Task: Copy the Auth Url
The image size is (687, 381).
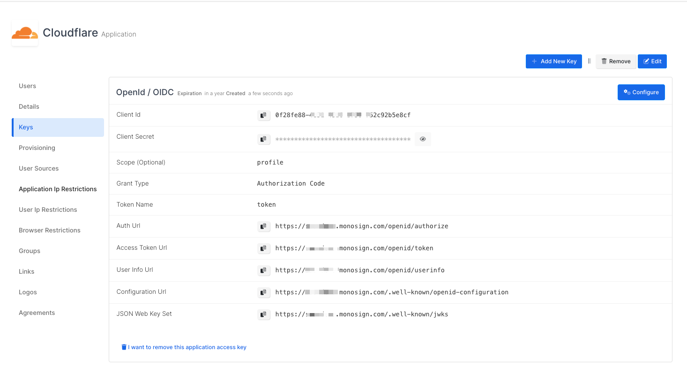Action: click(263, 226)
